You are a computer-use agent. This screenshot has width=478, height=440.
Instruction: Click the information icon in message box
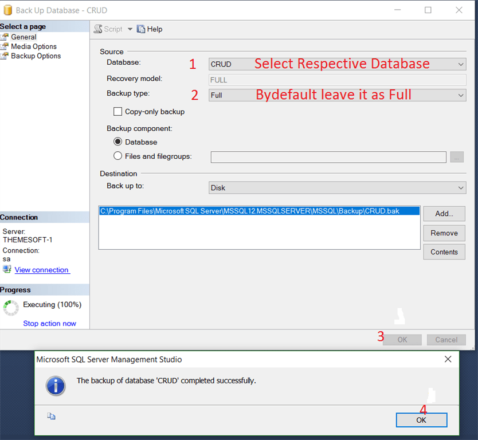[56, 386]
